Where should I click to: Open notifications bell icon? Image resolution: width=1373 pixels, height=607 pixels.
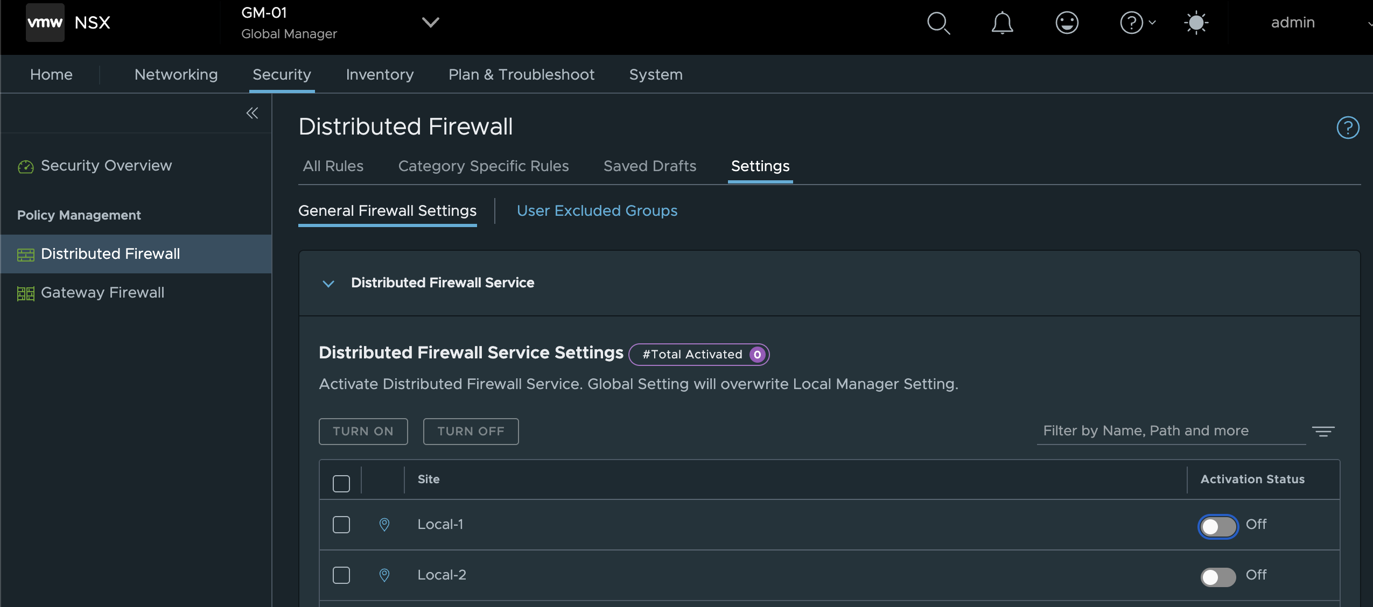pyautogui.click(x=1002, y=23)
